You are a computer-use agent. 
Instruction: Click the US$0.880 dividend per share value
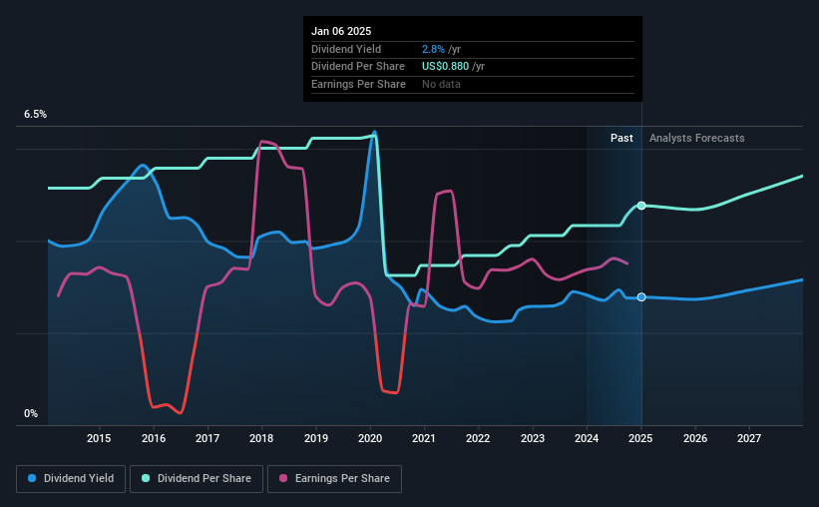tap(446, 67)
